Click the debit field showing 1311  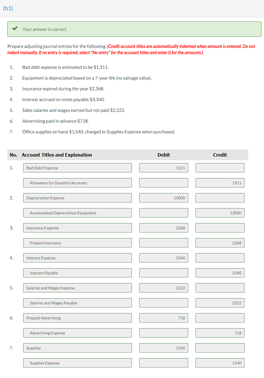coord(164,168)
